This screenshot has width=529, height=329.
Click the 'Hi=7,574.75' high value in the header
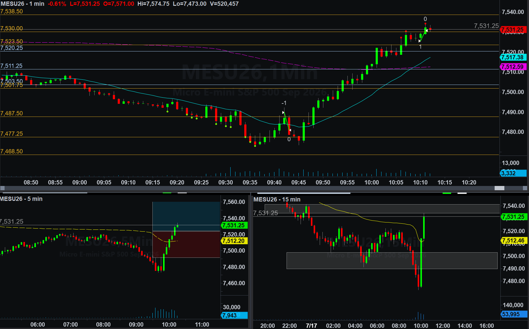pos(153,4)
